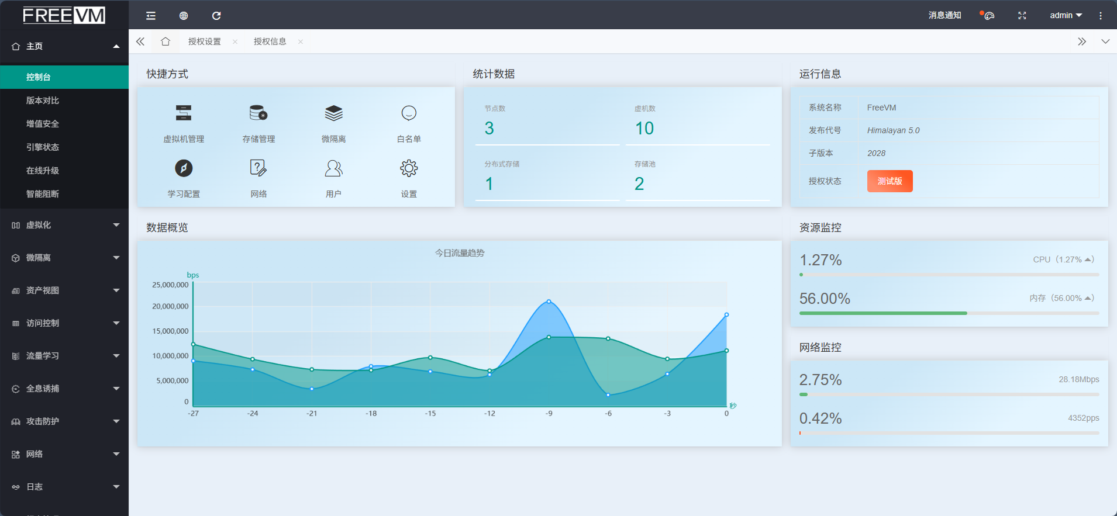
Task: Switch to the 授权设置 tab
Action: click(205, 41)
